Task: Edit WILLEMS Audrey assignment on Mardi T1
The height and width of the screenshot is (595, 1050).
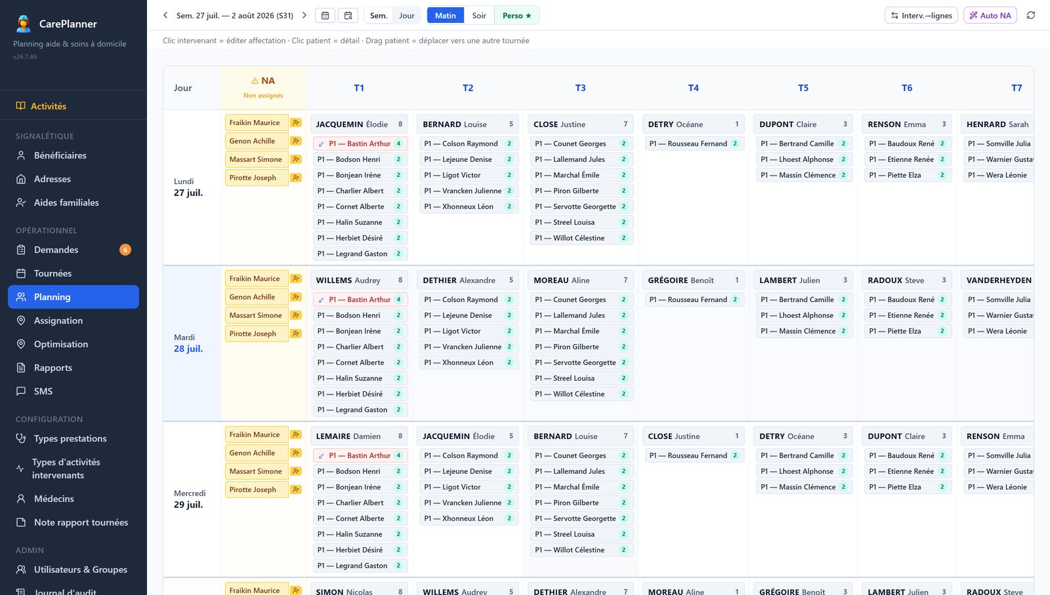Action: [x=359, y=280]
